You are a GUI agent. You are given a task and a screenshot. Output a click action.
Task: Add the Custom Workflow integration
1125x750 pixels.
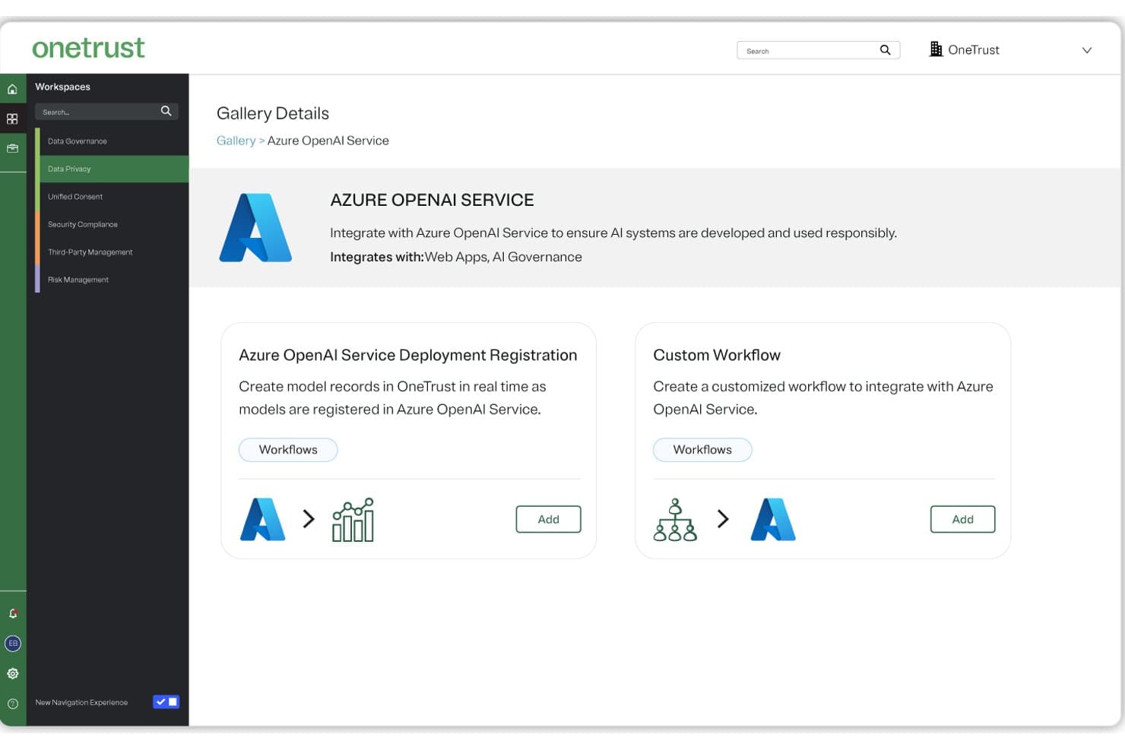[x=962, y=519]
